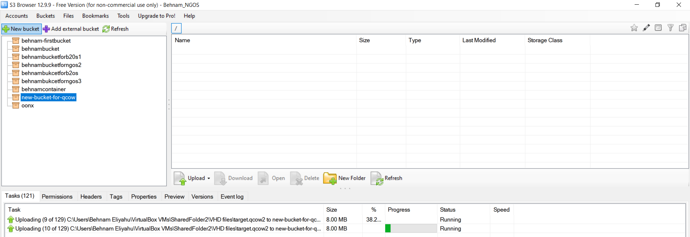Refresh the bucket list
This screenshot has height=237, width=690.
coord(115,29)
